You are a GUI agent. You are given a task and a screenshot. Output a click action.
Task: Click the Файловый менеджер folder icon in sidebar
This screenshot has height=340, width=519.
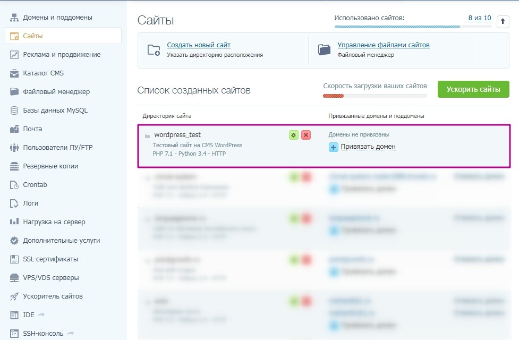pos(14,92)
